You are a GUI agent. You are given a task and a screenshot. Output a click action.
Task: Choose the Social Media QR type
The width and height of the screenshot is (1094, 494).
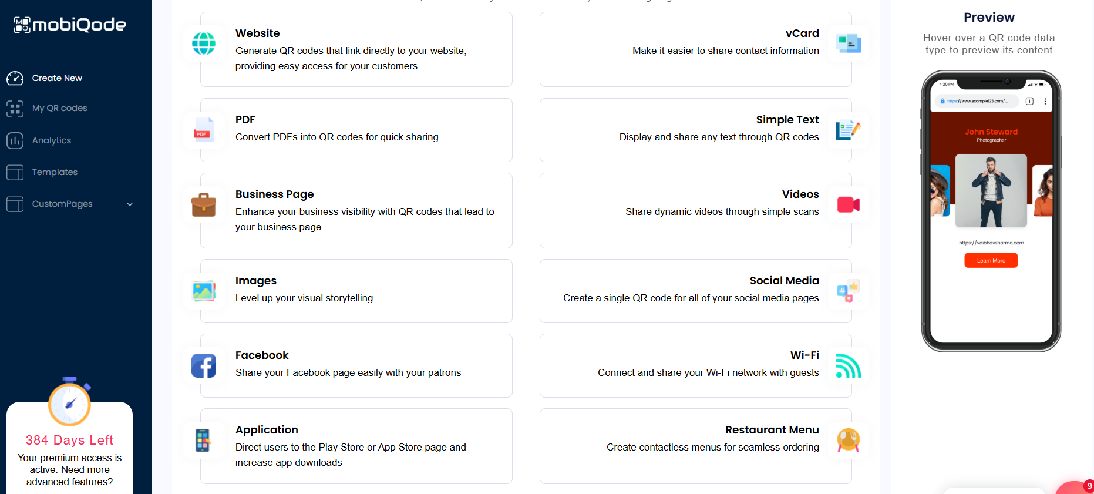tap(695, 291)
